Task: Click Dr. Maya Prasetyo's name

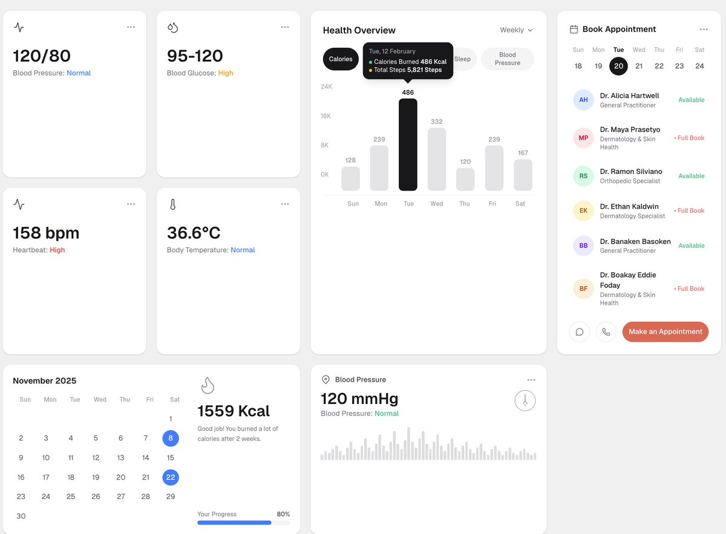Action: point(630,129)
